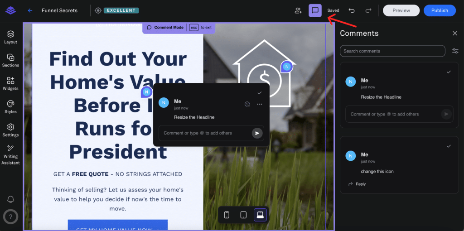Viewport: 464px width, 231px height.
Task: Open comment filter options
Action: click(455, 51)
